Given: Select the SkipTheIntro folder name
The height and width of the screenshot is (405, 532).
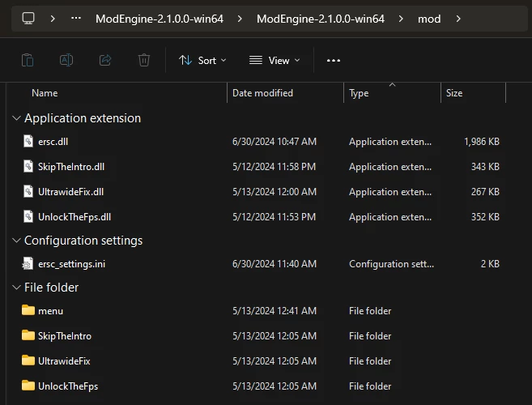Looking at the screenshot, I should coord(65,336).
